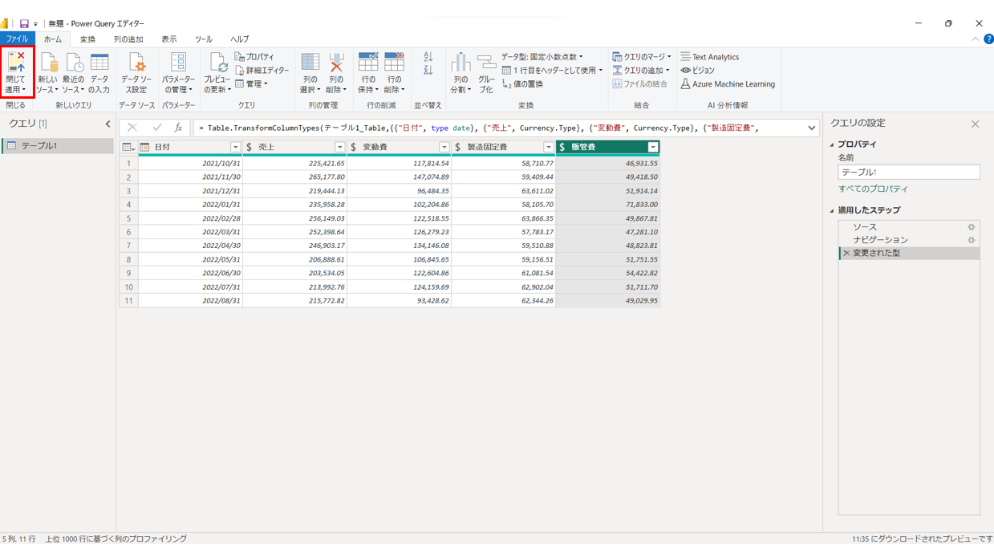Open the quick access toolbar dropdown arrow
The height and width of the screenshot is (557, 994).
tap(35, 25)
